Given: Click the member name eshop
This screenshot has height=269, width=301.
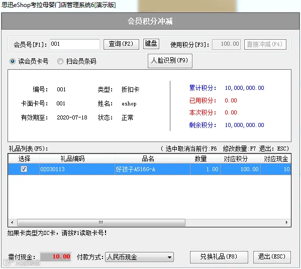Looking at the screenshot, I should (129, 104).
